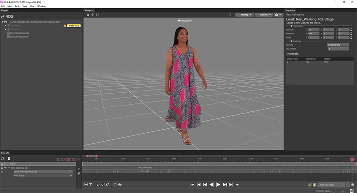The width and height of the screenshot is (357, 193).
Task: Reset the Rotation transform values
Action: coord(352,34)
